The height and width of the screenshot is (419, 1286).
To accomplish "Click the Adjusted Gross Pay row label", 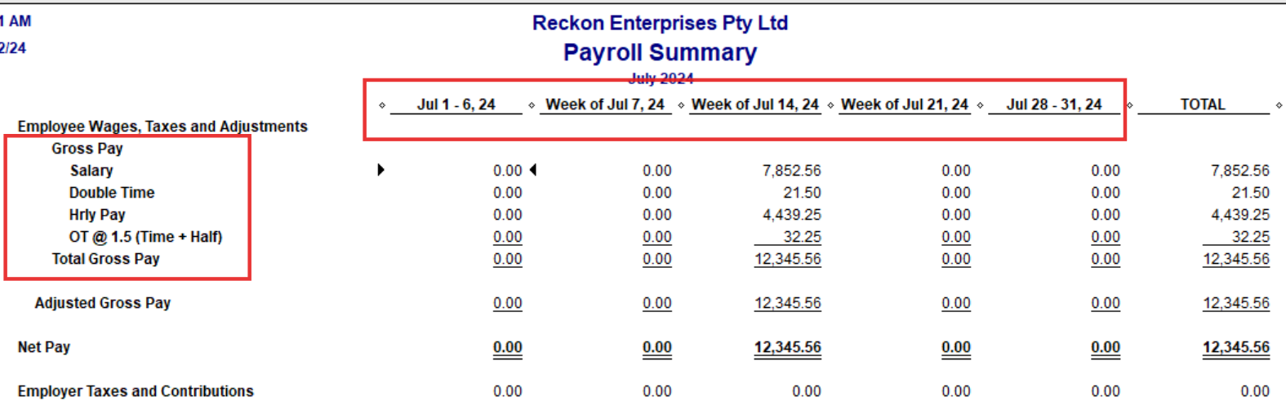I will tap(103, 303).
